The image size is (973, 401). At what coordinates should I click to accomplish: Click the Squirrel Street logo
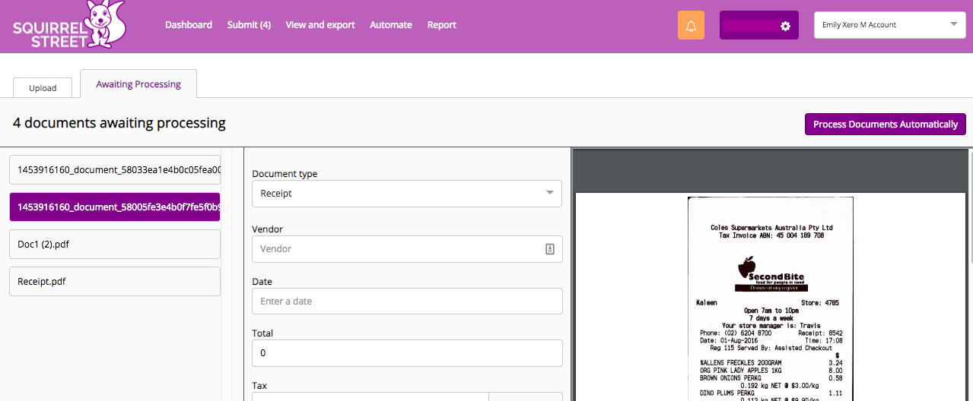coord(69,24)
